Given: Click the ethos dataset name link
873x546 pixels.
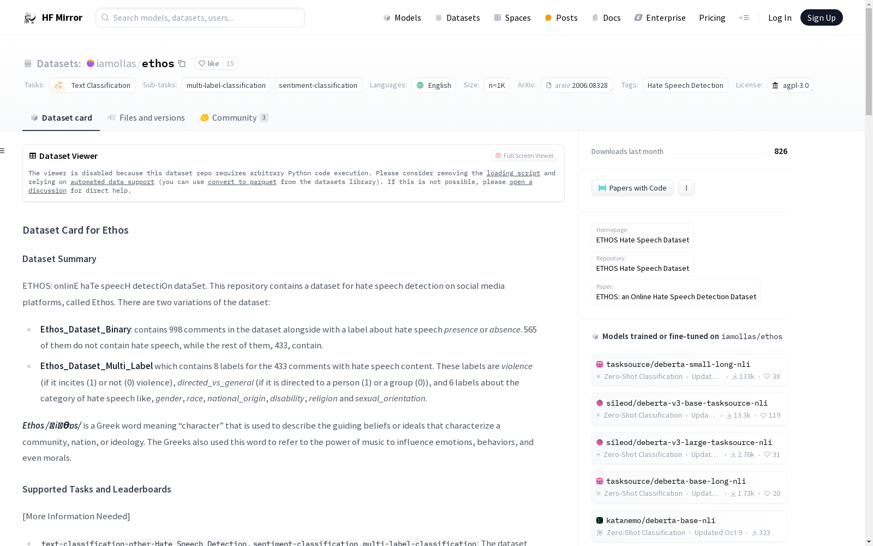Looking at the screenshot, I should [158, 63].
